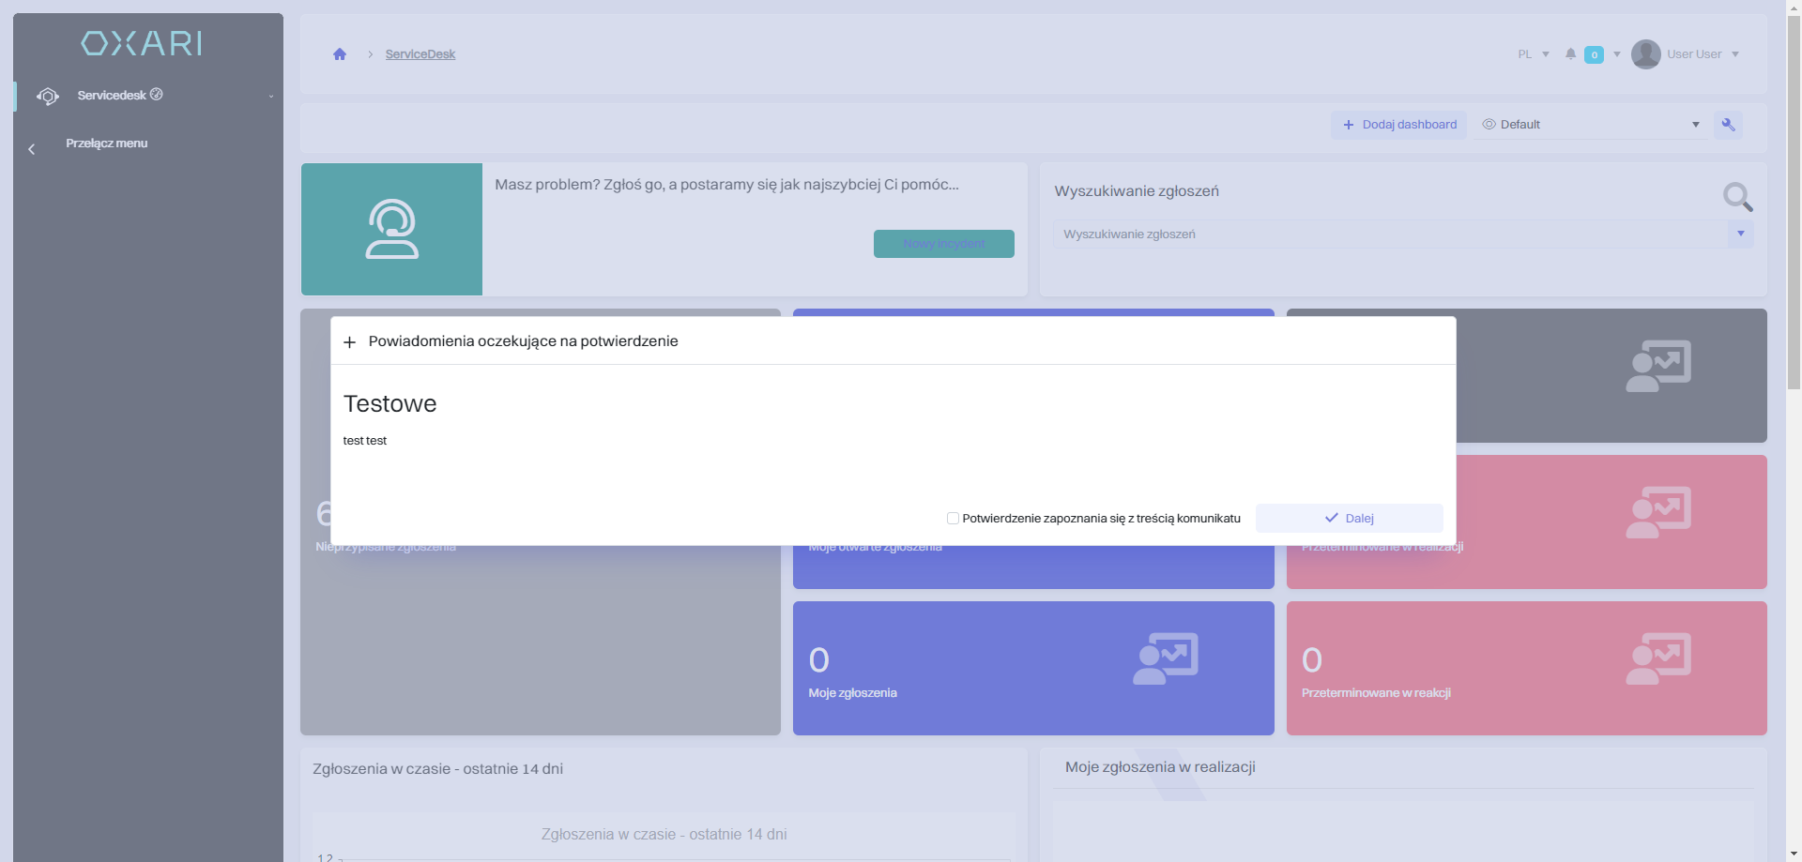
Task: Open the PL language dropdown
Action: [x=1533, y=54]
